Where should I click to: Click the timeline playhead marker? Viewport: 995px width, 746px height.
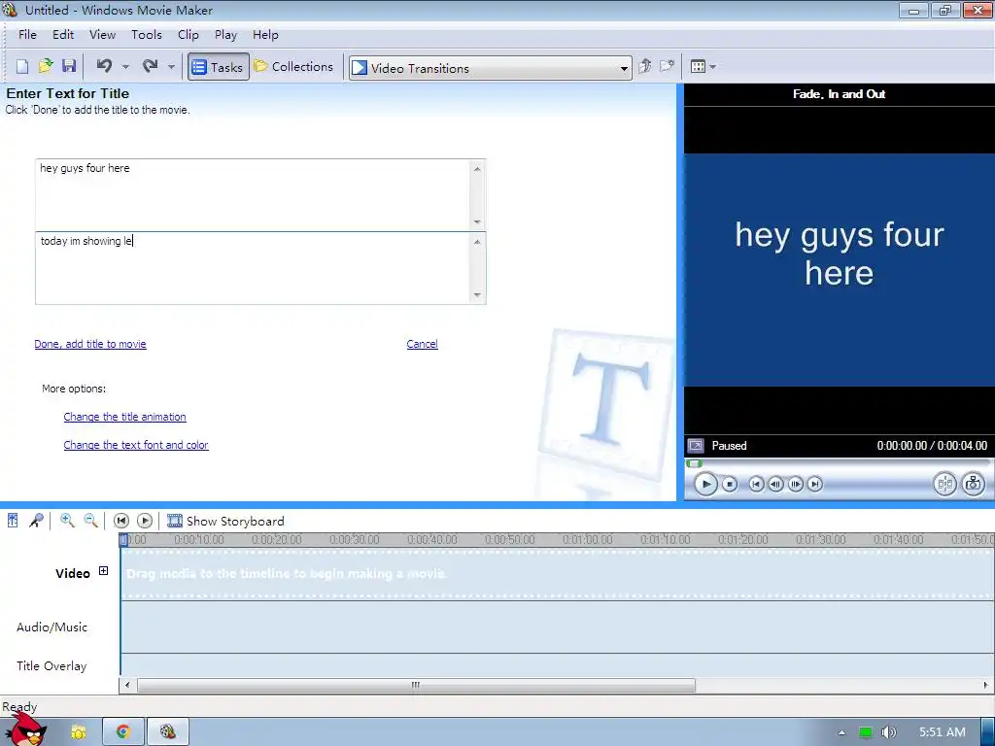coord(123,540)
